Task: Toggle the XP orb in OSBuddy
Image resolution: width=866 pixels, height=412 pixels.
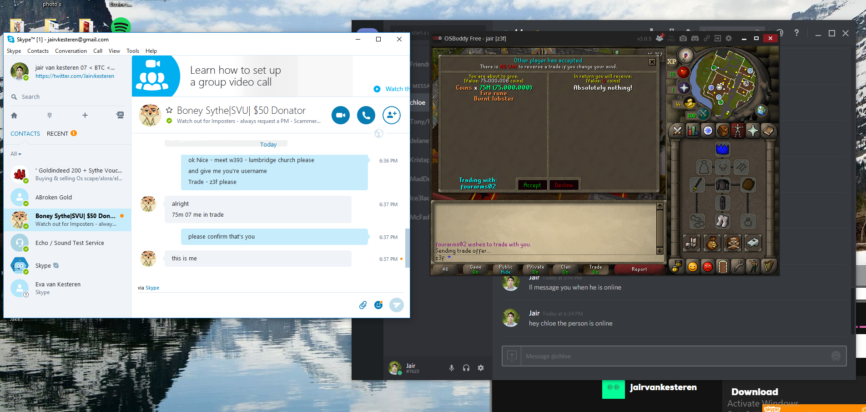Action: [671, 61]
